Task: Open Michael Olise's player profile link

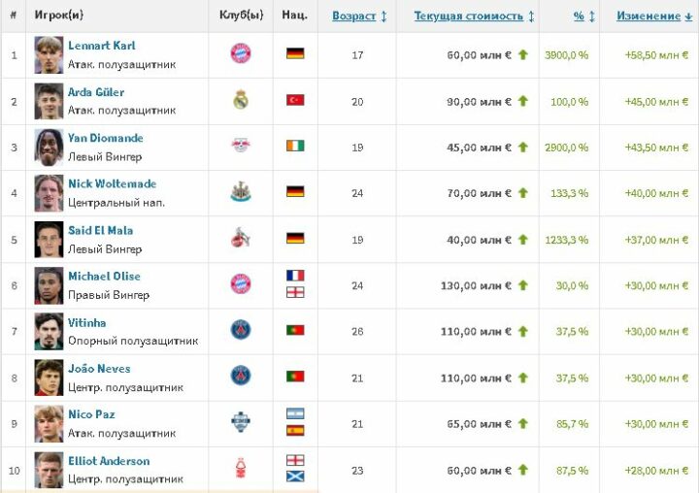Action: [104, 277]
